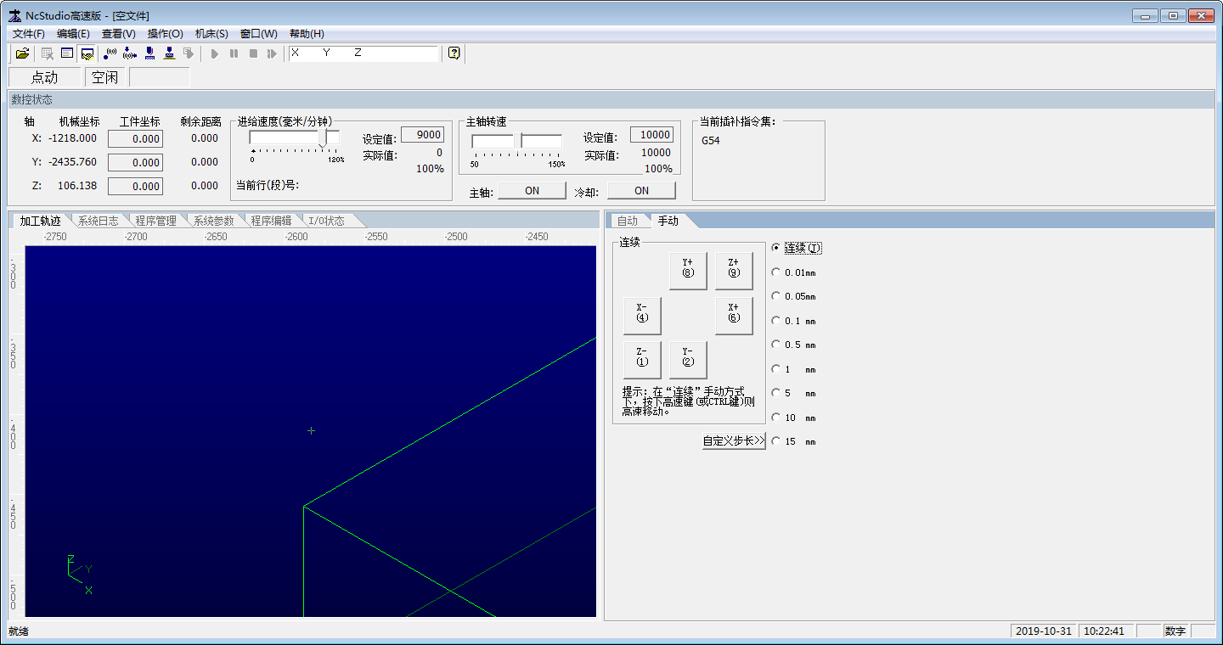Viewport: 1223px width, 645px height.
Task: Click the spindle speed slider handle
Action: (x=517, y=141)
